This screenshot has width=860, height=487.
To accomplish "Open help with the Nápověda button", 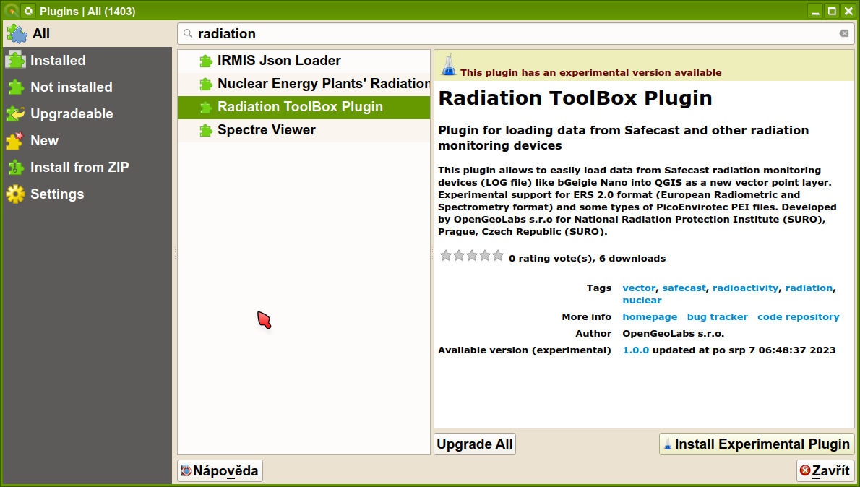I will 220,470.
